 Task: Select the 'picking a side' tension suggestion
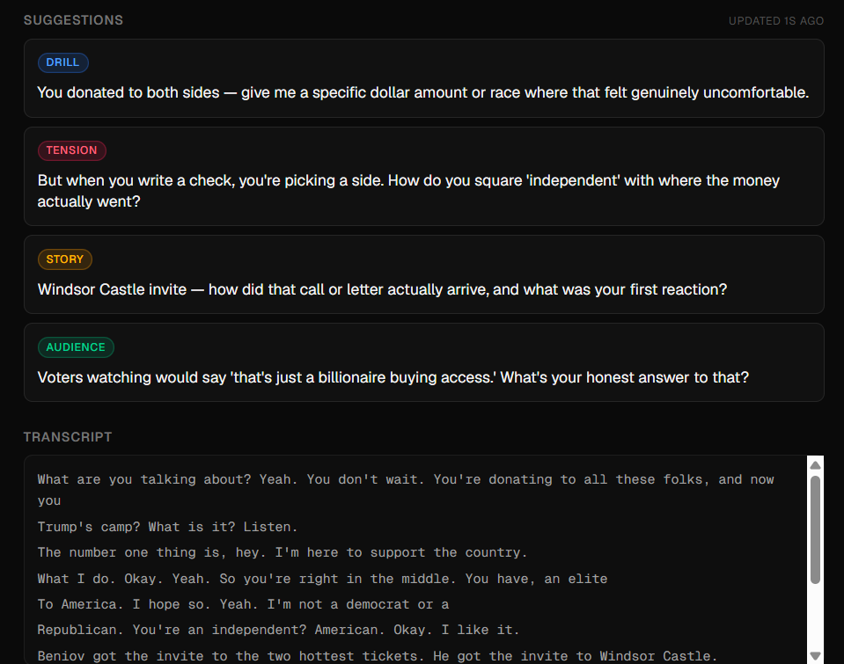[423, 177]
